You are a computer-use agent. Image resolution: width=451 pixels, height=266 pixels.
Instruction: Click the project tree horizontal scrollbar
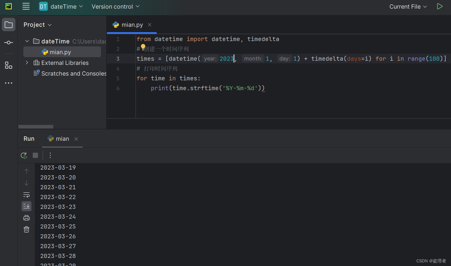[x=36, y=127]
